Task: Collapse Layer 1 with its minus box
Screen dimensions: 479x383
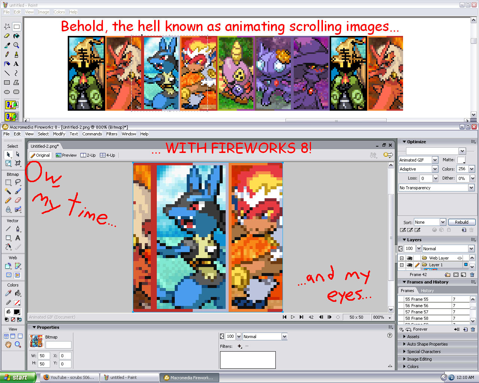Action: click(x=402, y=265)
